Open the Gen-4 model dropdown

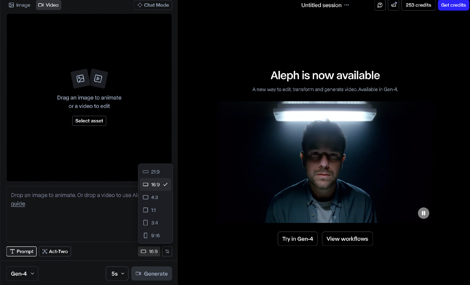tap(22, 274)
